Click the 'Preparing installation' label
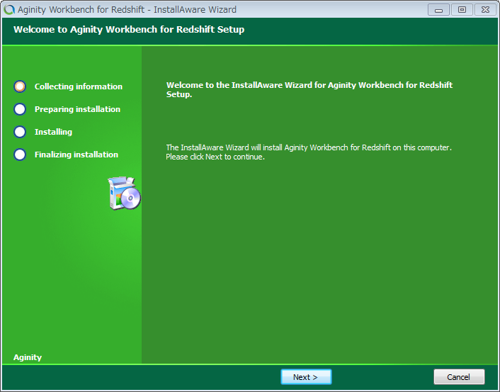The image size is (500, 392). click(x=77, y=109)
